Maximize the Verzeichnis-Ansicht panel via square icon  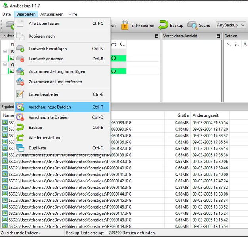(218, 36)
